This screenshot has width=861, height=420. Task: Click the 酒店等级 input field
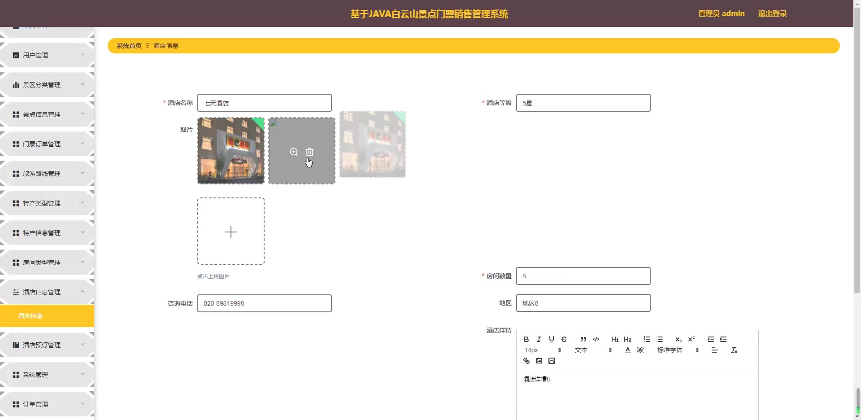[x=583, y=103]
